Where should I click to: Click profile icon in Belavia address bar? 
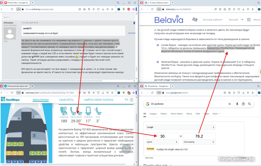pos(253,9)
